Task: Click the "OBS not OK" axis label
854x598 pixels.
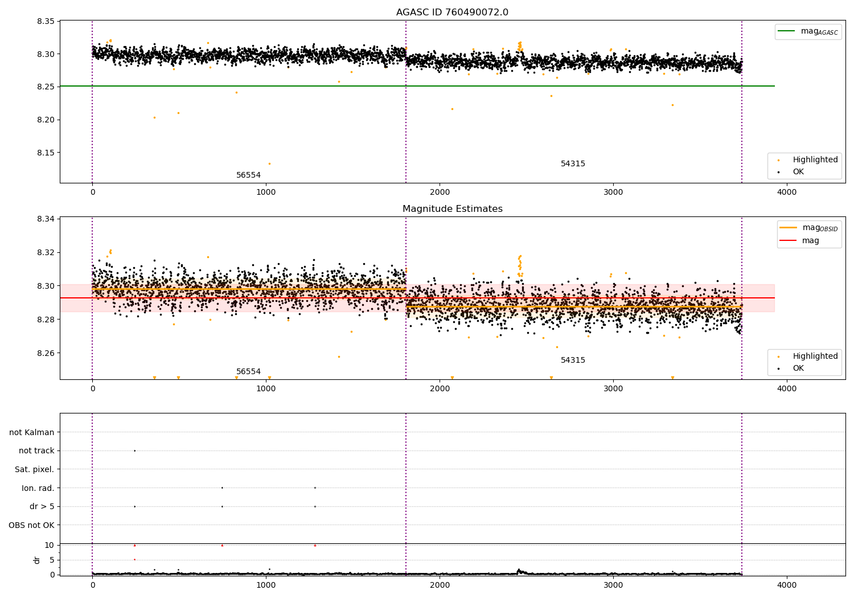Action: coord(31,525)
